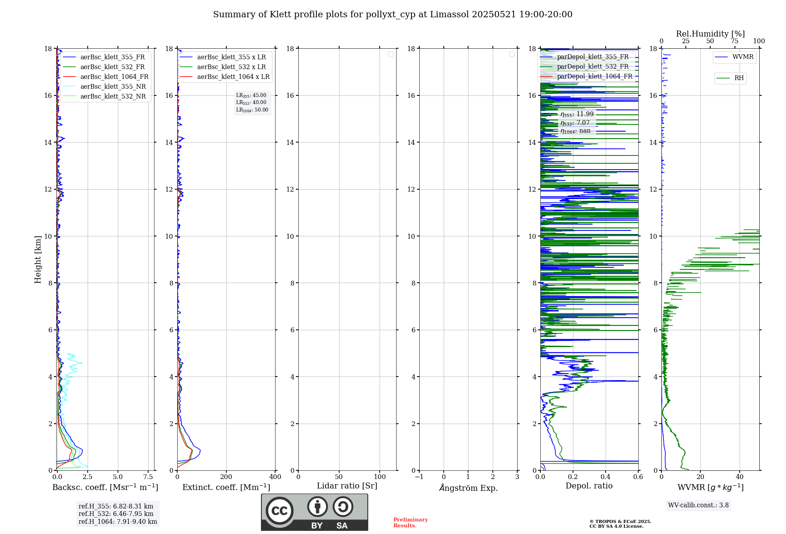Image resolution: width=786 pixels, height=534 pixels.
Task: Click the BY attribution person icon
Action: click(318, 507)
